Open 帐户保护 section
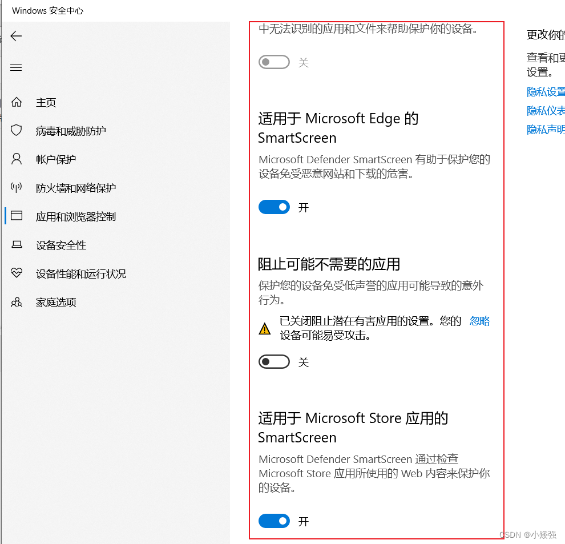The image size is (565, 544). point(56,159)
